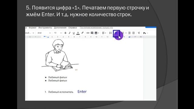Click the bulleted list icon
The width and height of the screenshot is (194, 109).
tap(123, 33)
